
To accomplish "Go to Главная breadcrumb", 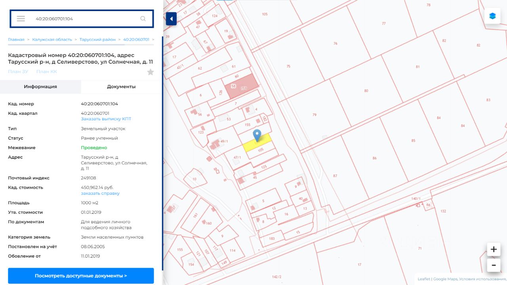I will coord(16,40).
